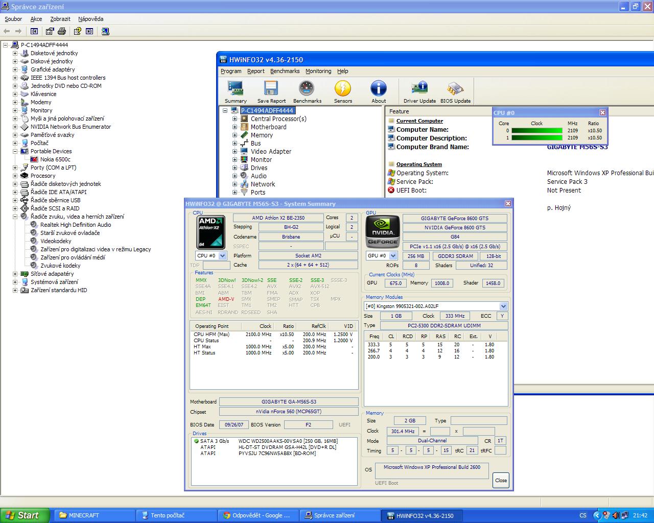Expand the Grafické adaptéry tree node
The width and height of the screenshot is (654, 523).
(x=15, y=69)
